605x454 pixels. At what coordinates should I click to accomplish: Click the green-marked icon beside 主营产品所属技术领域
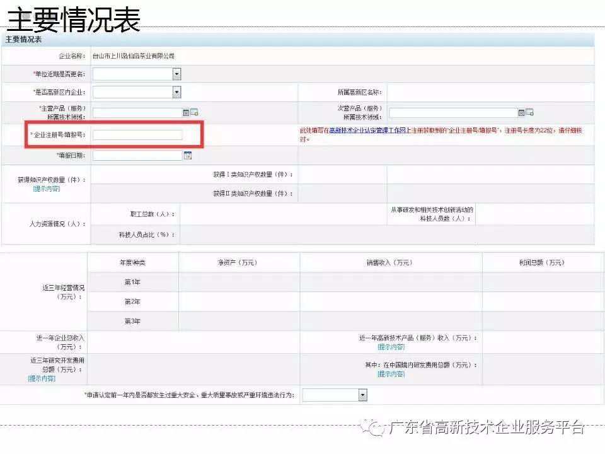(x=194, y=113)
